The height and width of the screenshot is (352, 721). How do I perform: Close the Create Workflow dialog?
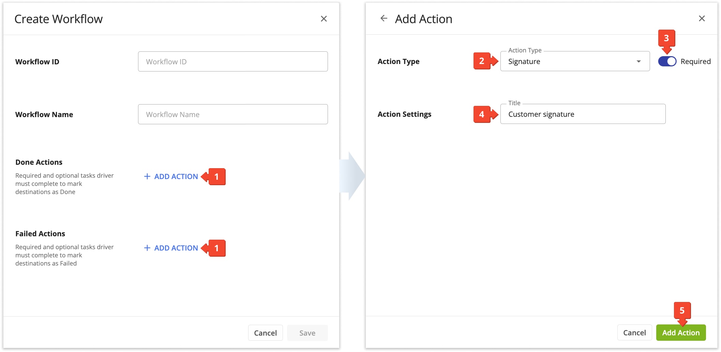(x=324, y=19)
